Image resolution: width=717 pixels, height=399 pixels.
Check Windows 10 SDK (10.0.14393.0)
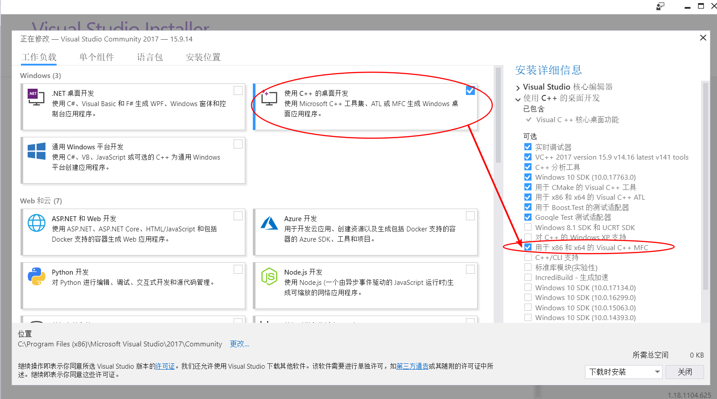point(528,317)
